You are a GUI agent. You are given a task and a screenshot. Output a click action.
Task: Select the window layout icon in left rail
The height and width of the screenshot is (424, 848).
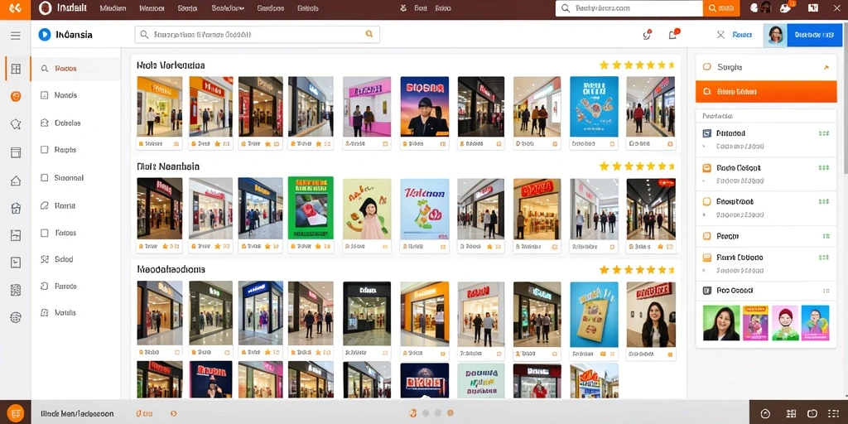tap(16, 152)
